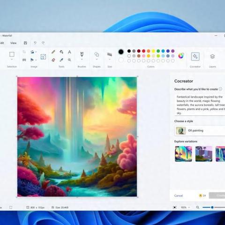The width and height of the screenshot is (225, 225).
Task: Select the Text tool
Action: 69,52
